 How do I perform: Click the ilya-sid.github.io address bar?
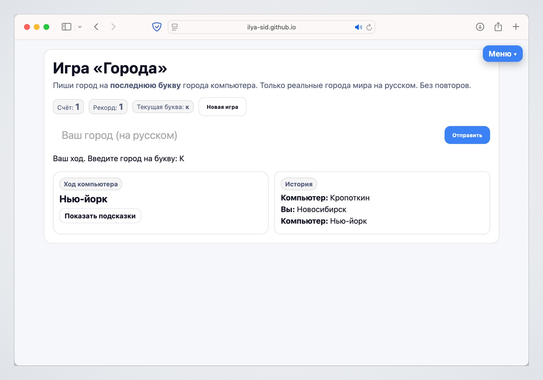point(271,27)
